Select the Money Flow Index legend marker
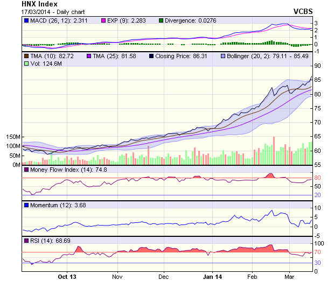 26,170
